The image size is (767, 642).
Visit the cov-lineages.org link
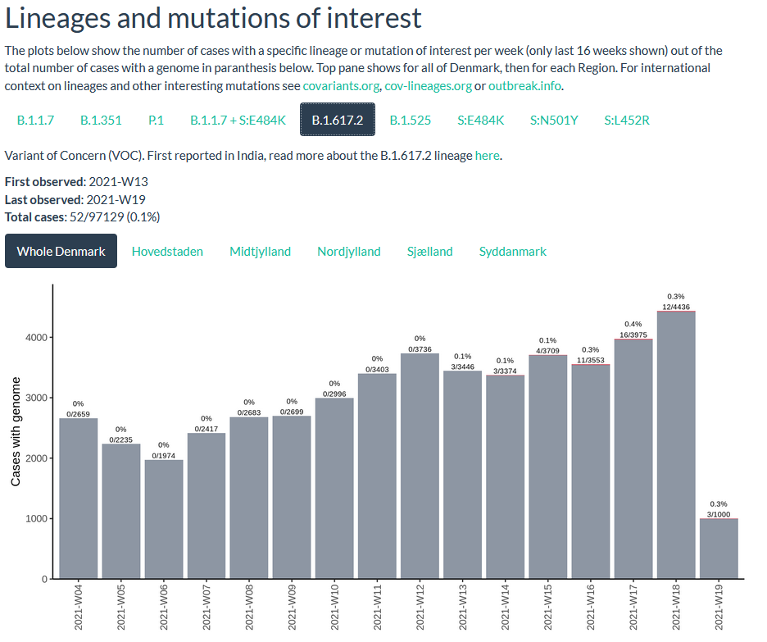(428, 86)
